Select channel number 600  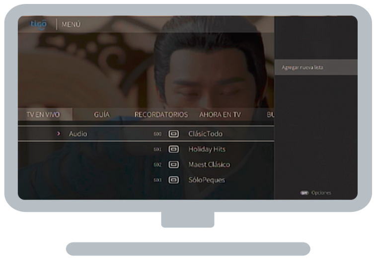coord(157,134)
